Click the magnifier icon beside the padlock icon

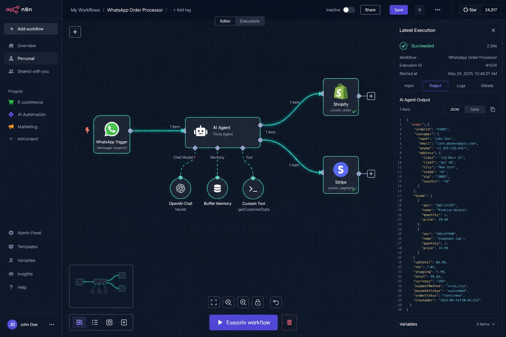coord(243,302)
